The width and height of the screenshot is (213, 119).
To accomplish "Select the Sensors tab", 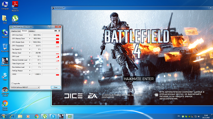I will pos(24,31).
